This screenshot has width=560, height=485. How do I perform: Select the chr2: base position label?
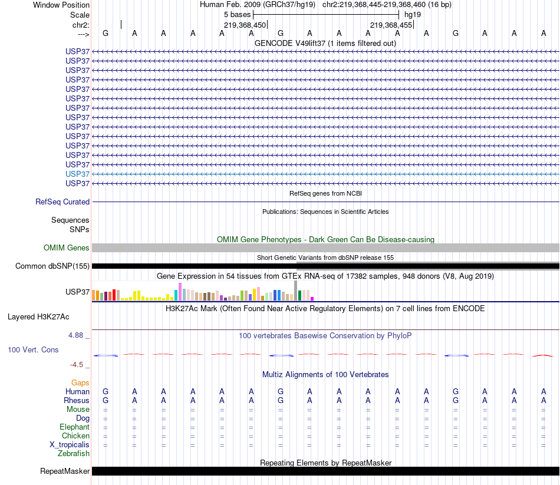(81, 25)
